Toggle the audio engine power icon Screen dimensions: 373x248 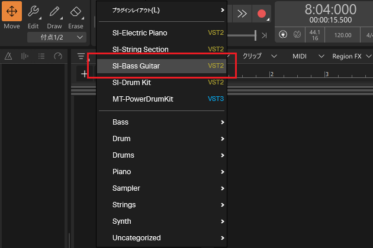pos(283,35)
